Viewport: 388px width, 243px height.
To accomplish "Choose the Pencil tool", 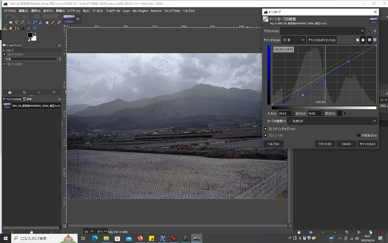I will (53, 22).
